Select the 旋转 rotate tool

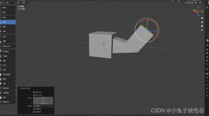(8, 22)
